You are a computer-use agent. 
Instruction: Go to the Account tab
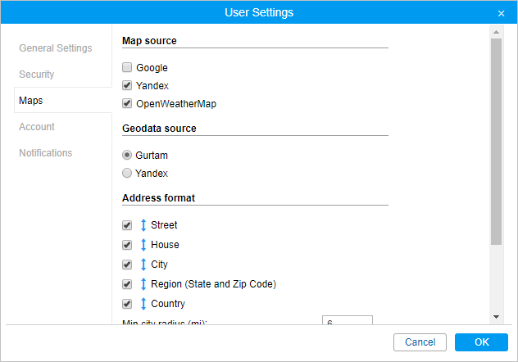click(37, 127)
